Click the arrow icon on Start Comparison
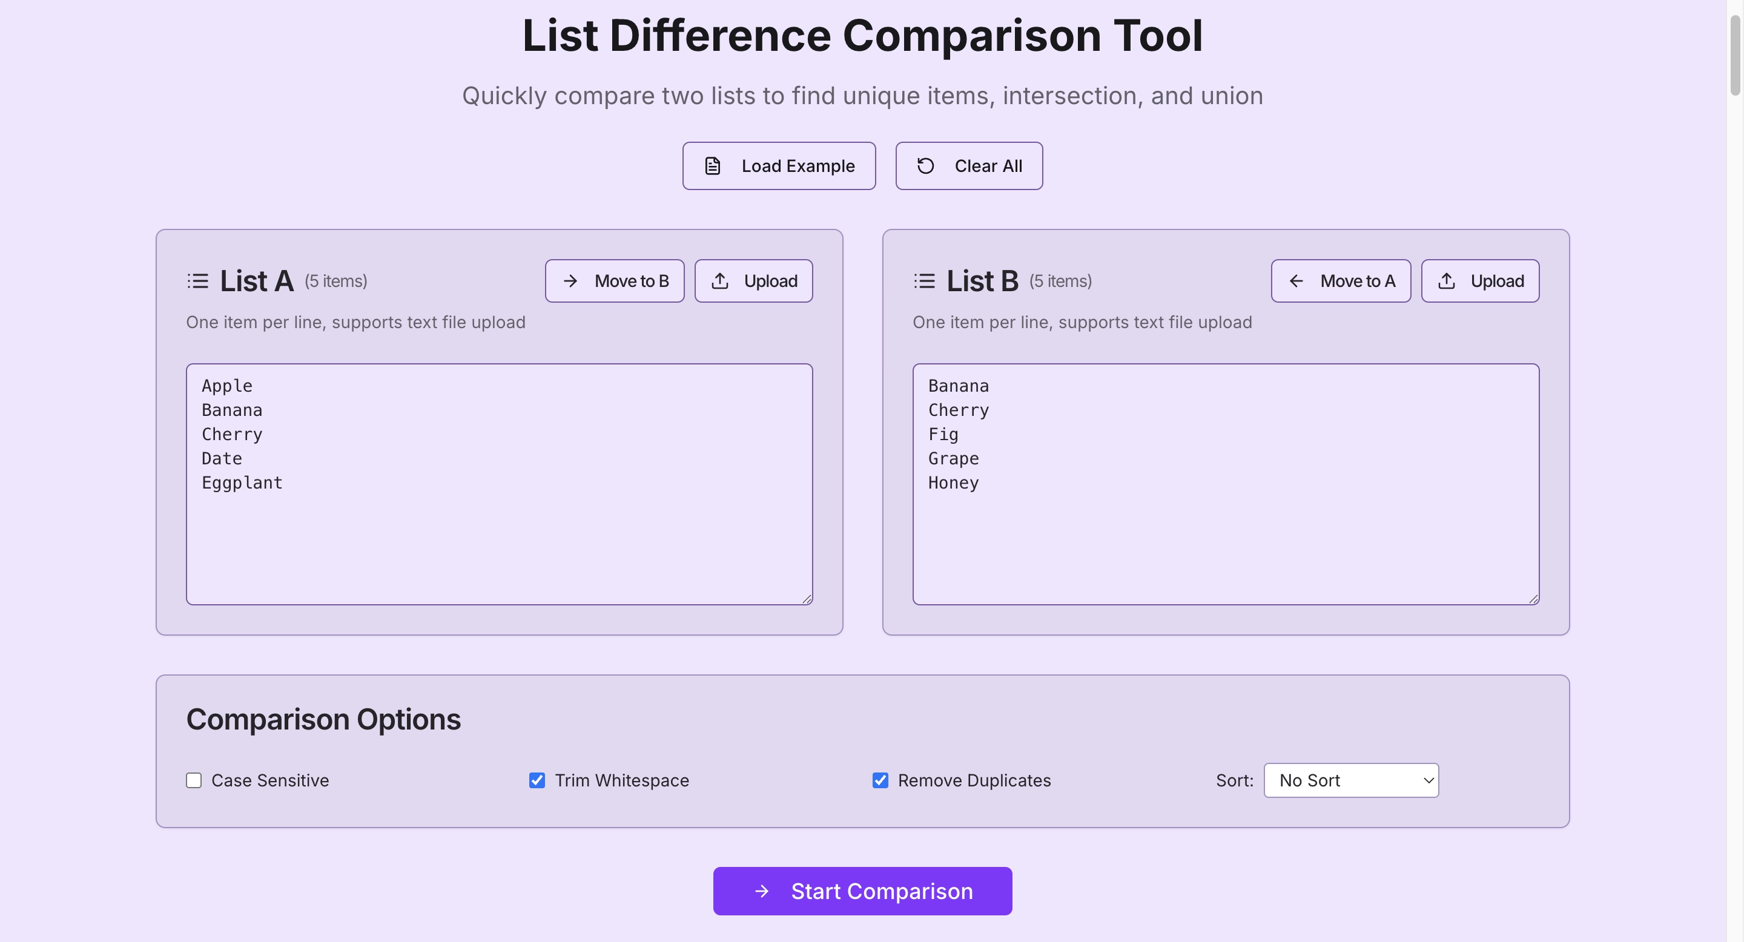This screenshot has width=1744, height=942. click(762, 891)
